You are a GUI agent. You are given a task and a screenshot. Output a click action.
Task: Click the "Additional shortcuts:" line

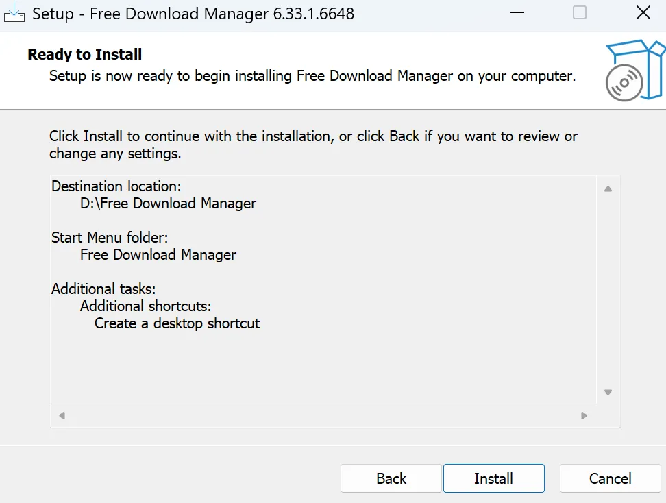[x=145, y=306]
